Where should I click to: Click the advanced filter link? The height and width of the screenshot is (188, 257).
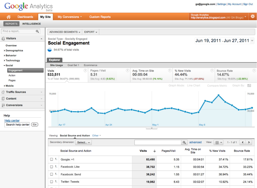tap(195, 142)
